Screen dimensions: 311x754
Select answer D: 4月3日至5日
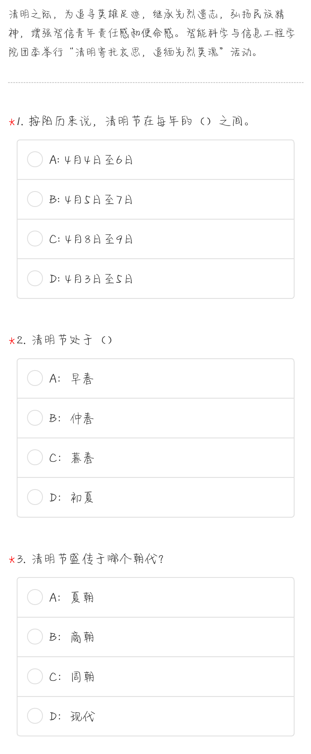(x=35, y=278)
